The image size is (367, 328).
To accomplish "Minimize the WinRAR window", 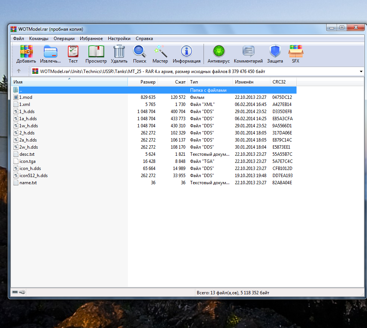I will 332,28.
